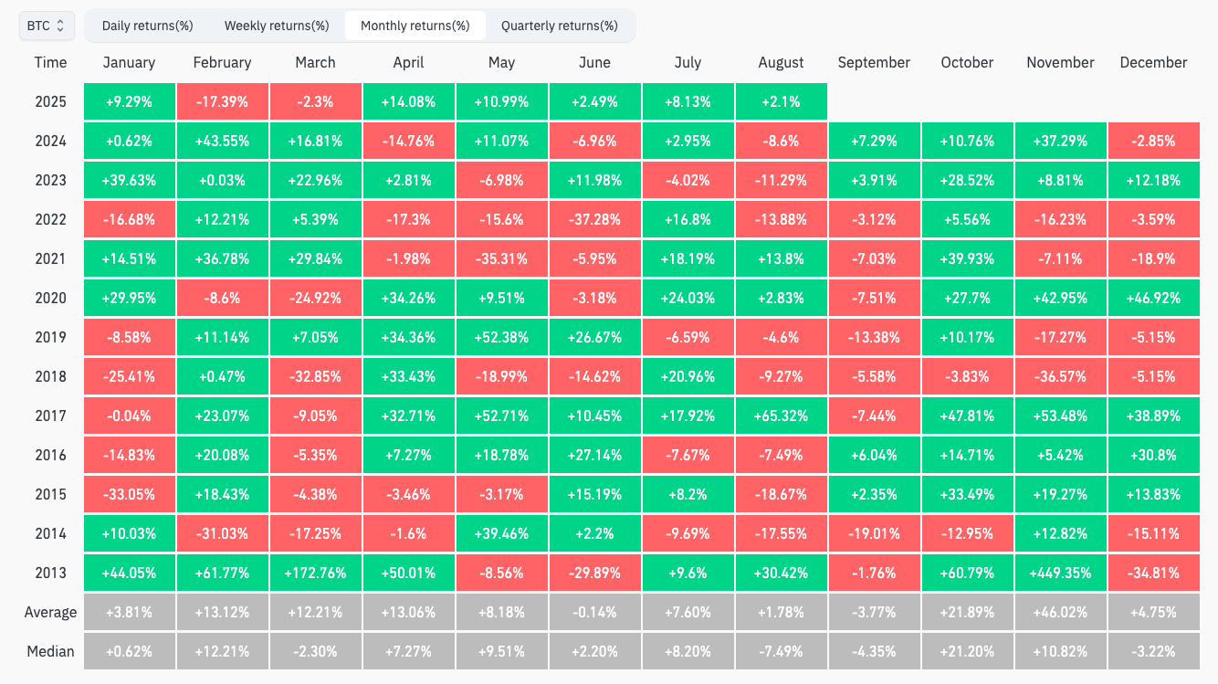This screenshot has width=1218, height=684.
Task: Click the November 2013 +449.35% cell
Action: (x=1060, y=574)
